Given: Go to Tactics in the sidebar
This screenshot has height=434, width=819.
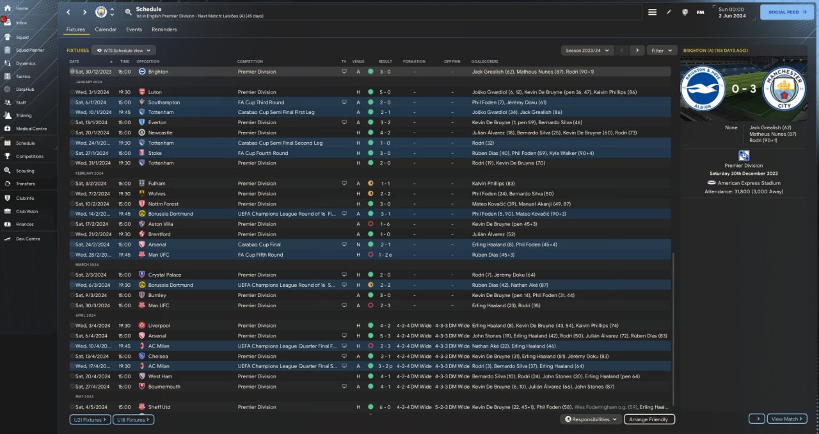Looking at the screenshot, I should (x=22, y=76).
